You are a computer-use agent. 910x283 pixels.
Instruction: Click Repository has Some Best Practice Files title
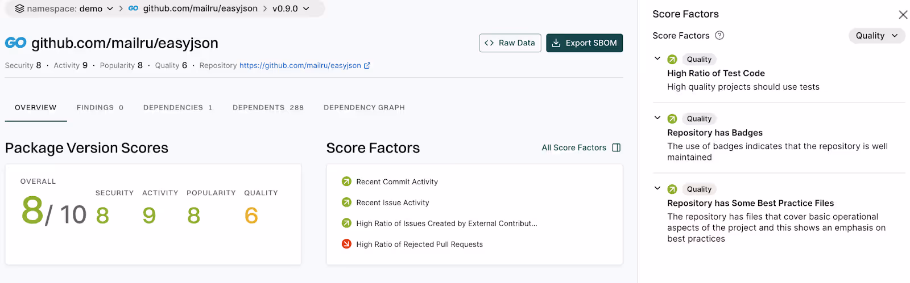(x=751, y=203)
